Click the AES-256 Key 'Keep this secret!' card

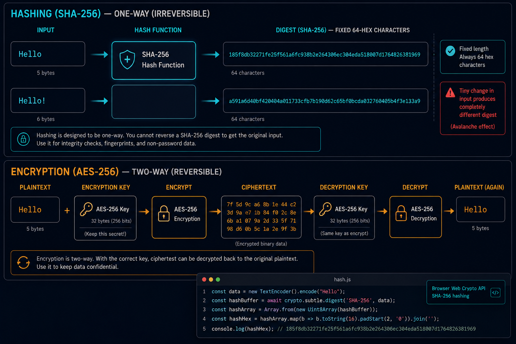pyautogui.click(x=105, y=218)
